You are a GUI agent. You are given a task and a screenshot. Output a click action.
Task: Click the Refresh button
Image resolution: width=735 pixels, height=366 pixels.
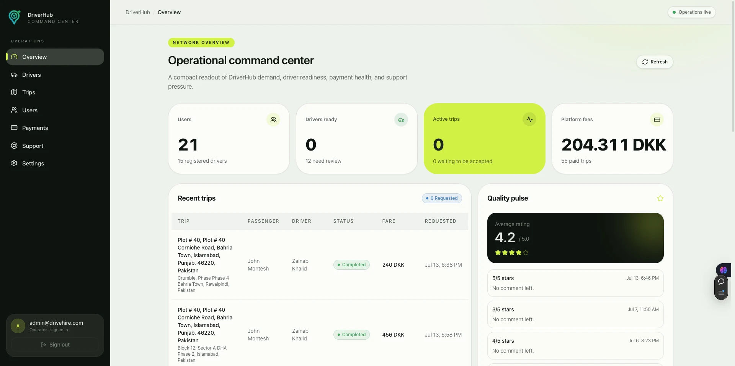click(655, 62)
